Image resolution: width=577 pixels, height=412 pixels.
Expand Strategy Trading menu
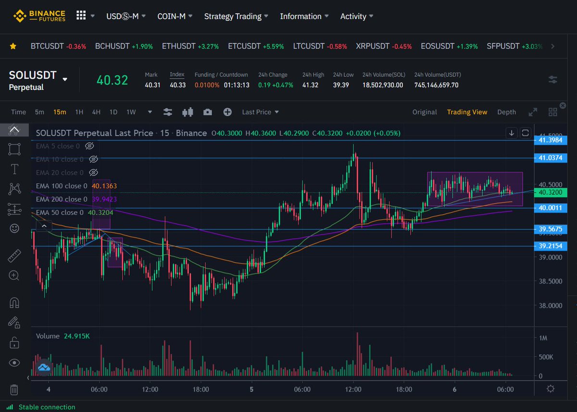237,16
